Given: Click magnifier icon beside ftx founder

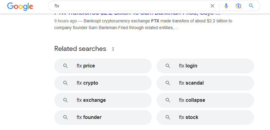Looking at the screenshot, I should click(66, 117).
